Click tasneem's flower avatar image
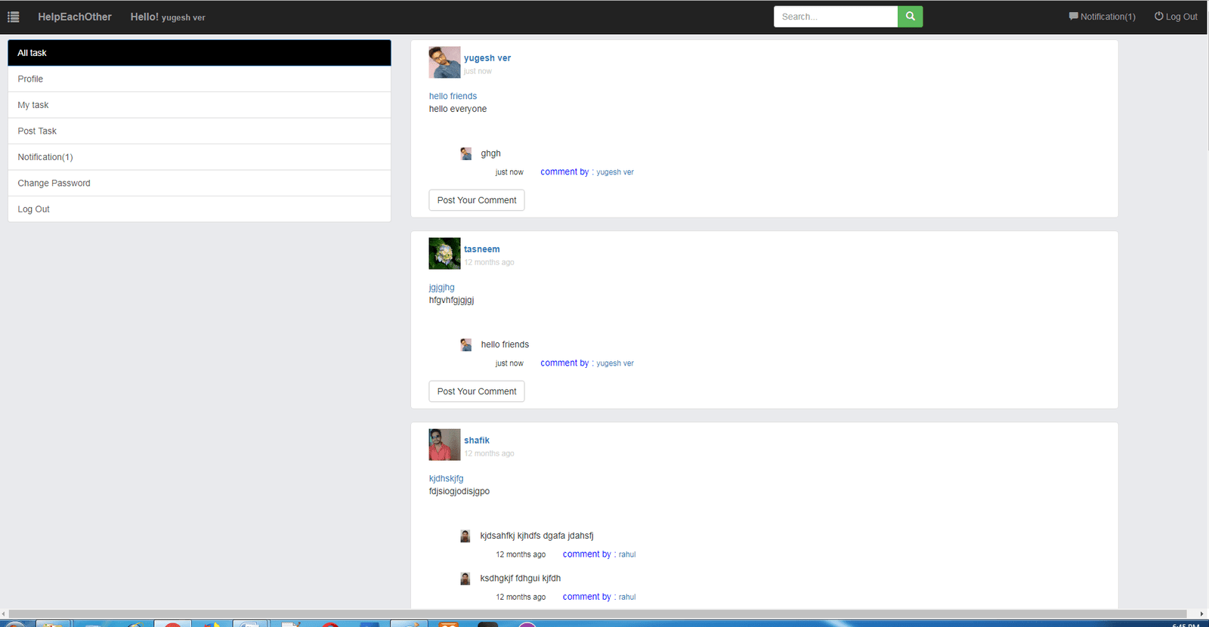The image size is (1209, 627). click(x=444, y=254)
